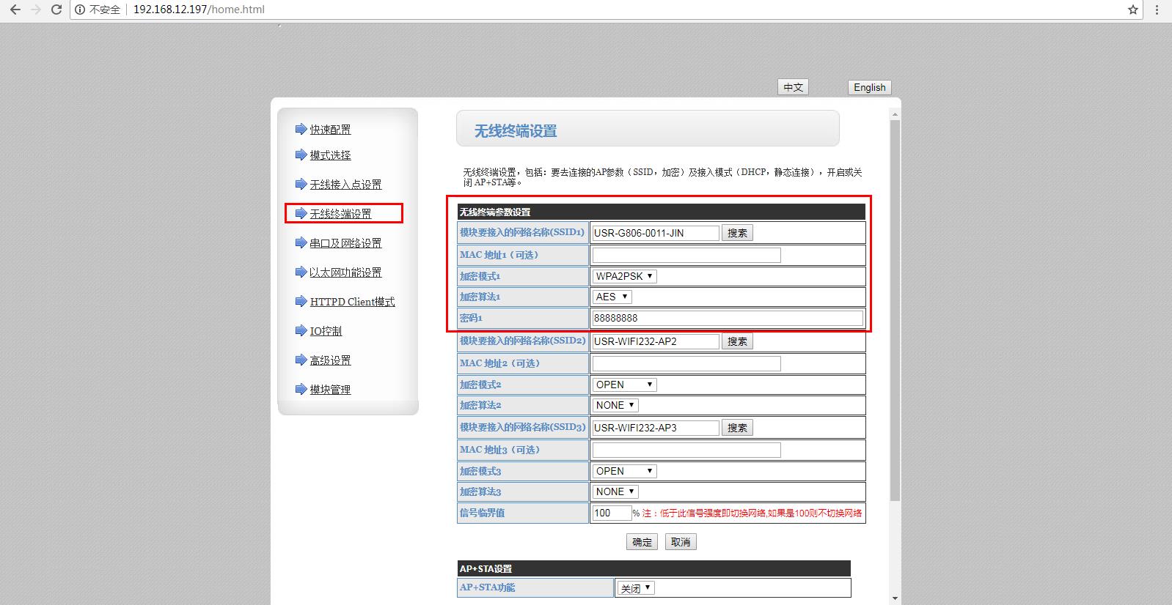1172x605 pixels.
Task: Open the 加密算法1 AES dropdown
Action: [x=612, y=297]
